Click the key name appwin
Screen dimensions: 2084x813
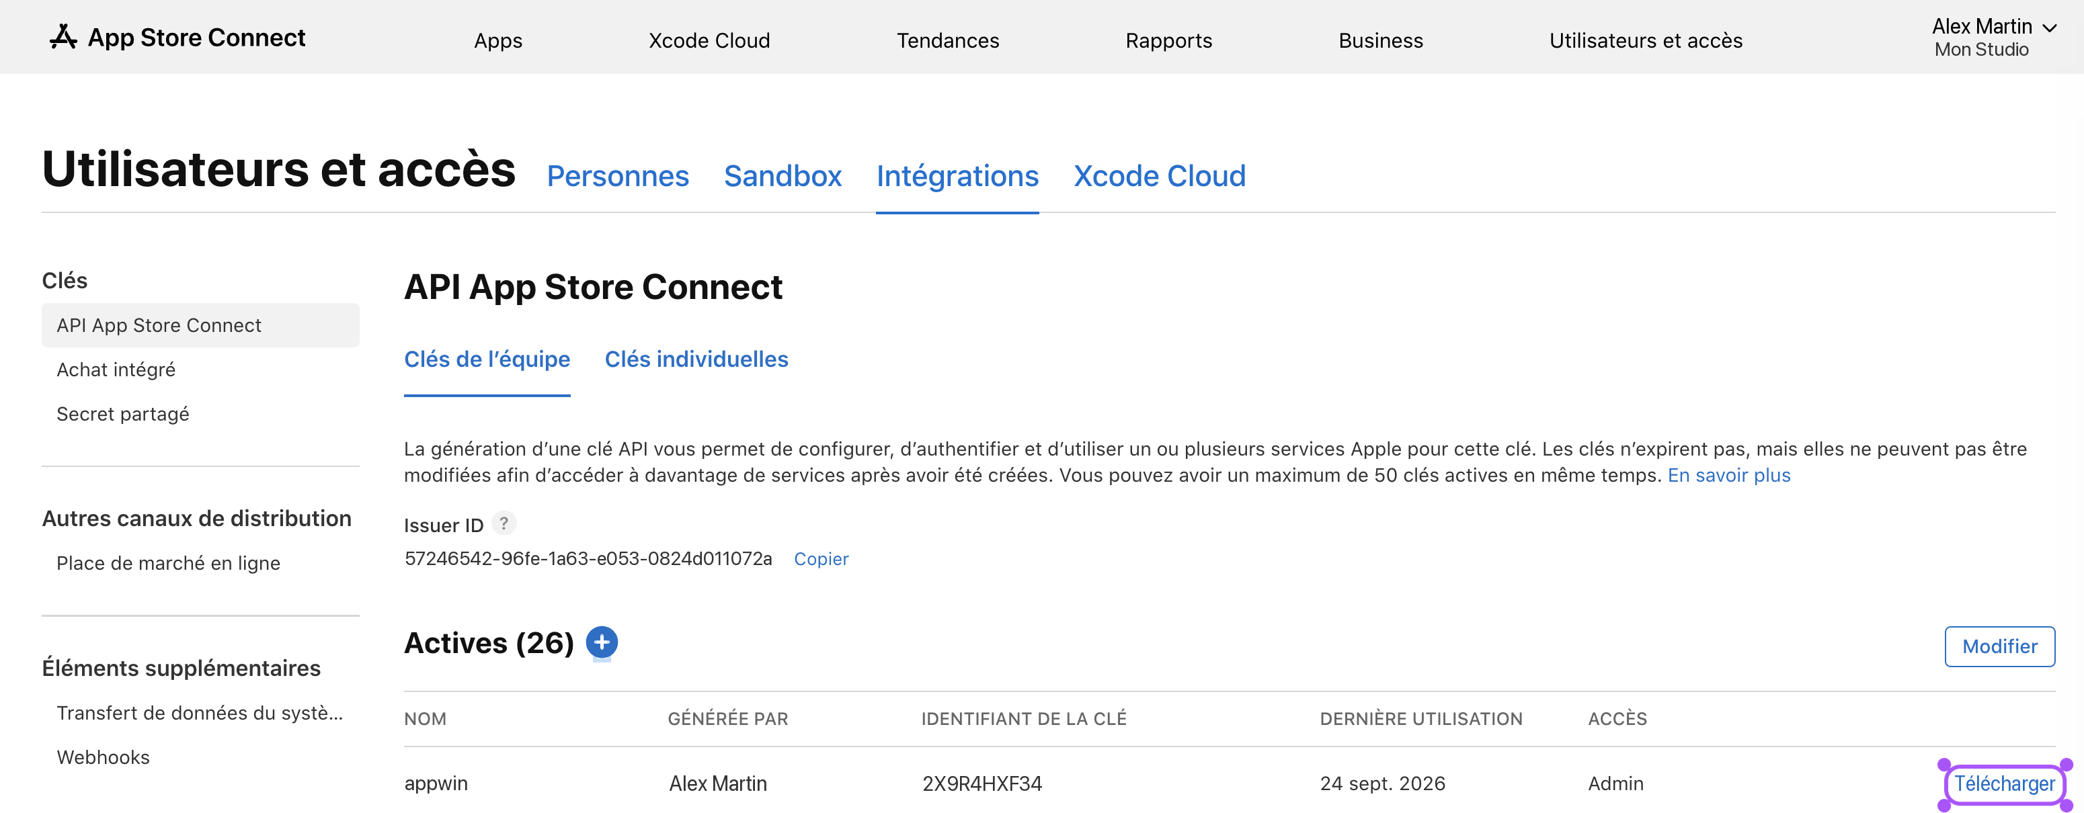click(436, 784)
